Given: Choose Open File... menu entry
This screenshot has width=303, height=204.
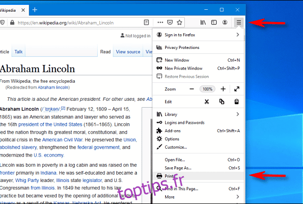Looking at the screenshot, I should (198, 159).
